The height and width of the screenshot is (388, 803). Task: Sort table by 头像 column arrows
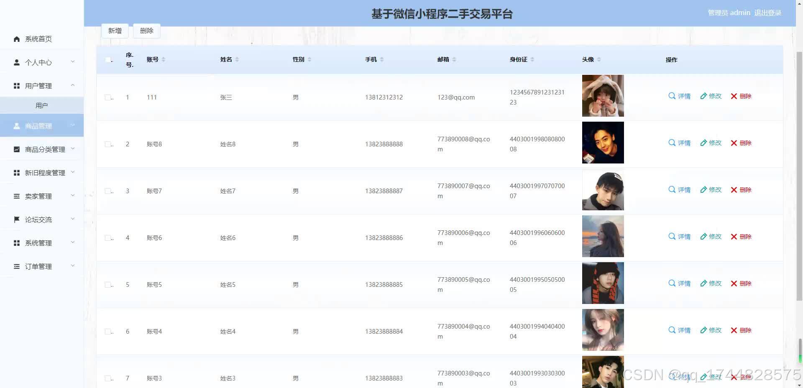[599, 59]
